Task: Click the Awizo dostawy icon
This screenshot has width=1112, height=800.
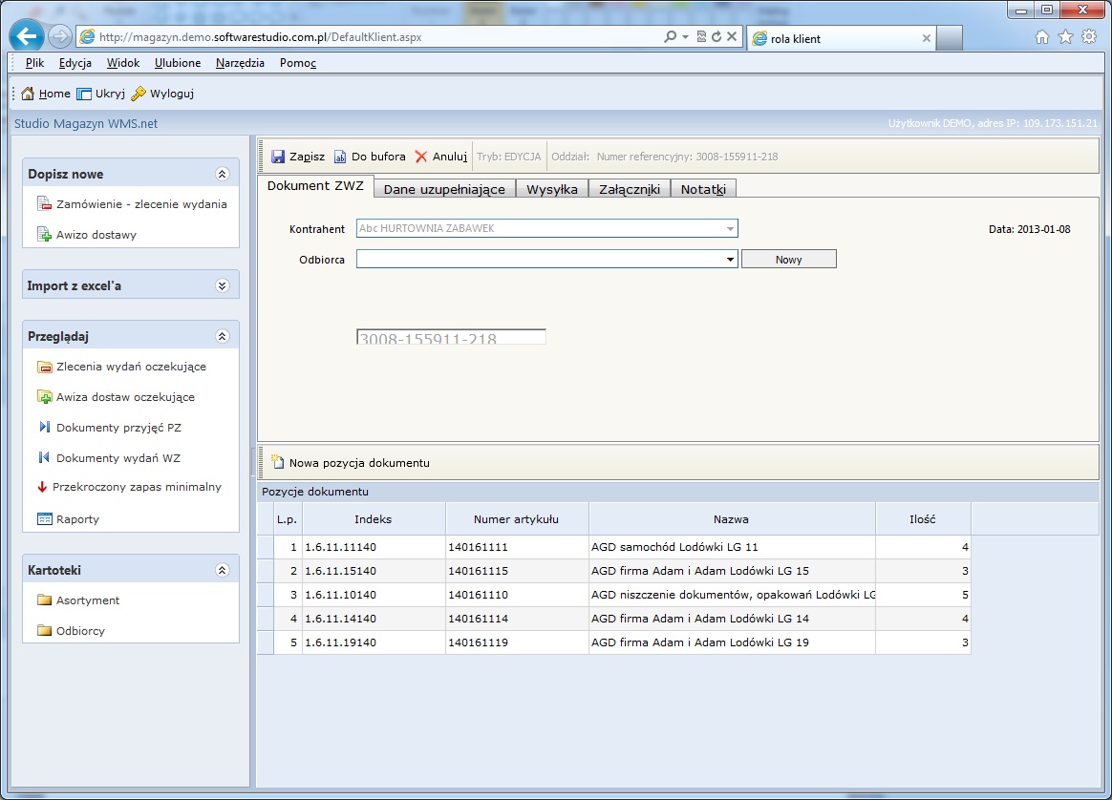Action: point(44,235)
